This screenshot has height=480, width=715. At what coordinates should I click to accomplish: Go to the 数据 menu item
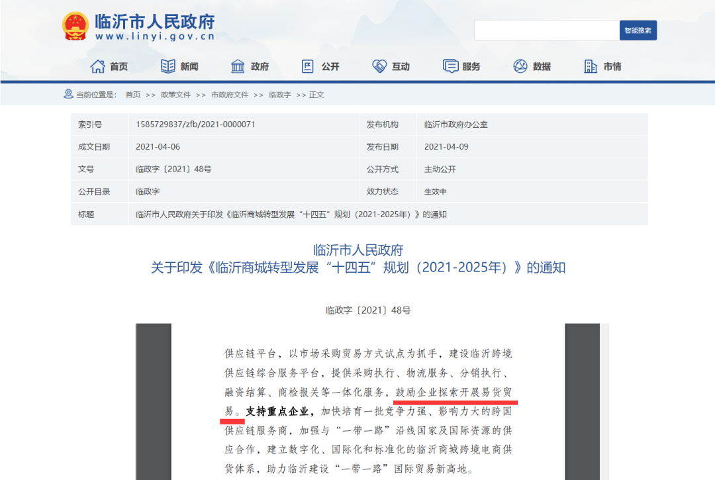coord(542,67)
